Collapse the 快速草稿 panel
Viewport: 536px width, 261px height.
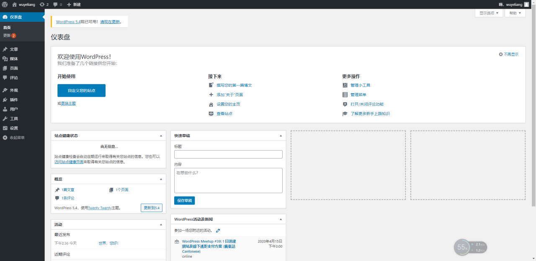[281, 135]
